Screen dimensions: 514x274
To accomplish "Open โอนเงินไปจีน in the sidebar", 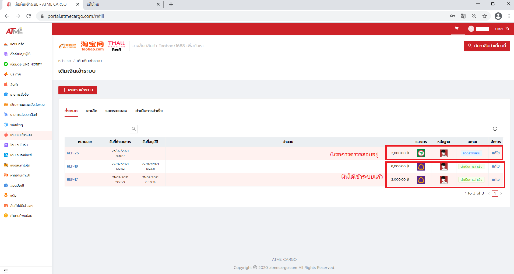I will coord(19,145).
